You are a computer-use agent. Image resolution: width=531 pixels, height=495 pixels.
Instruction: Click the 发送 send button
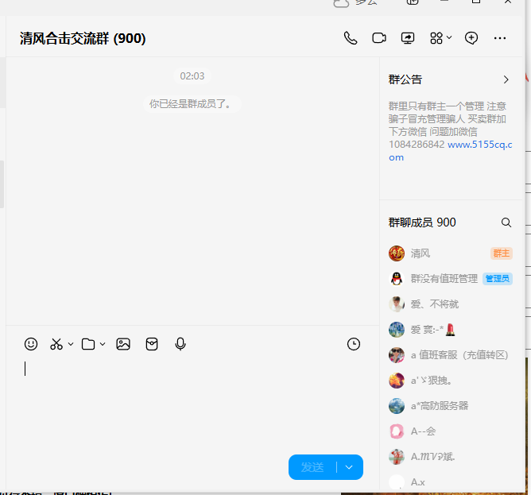(312, 467)
